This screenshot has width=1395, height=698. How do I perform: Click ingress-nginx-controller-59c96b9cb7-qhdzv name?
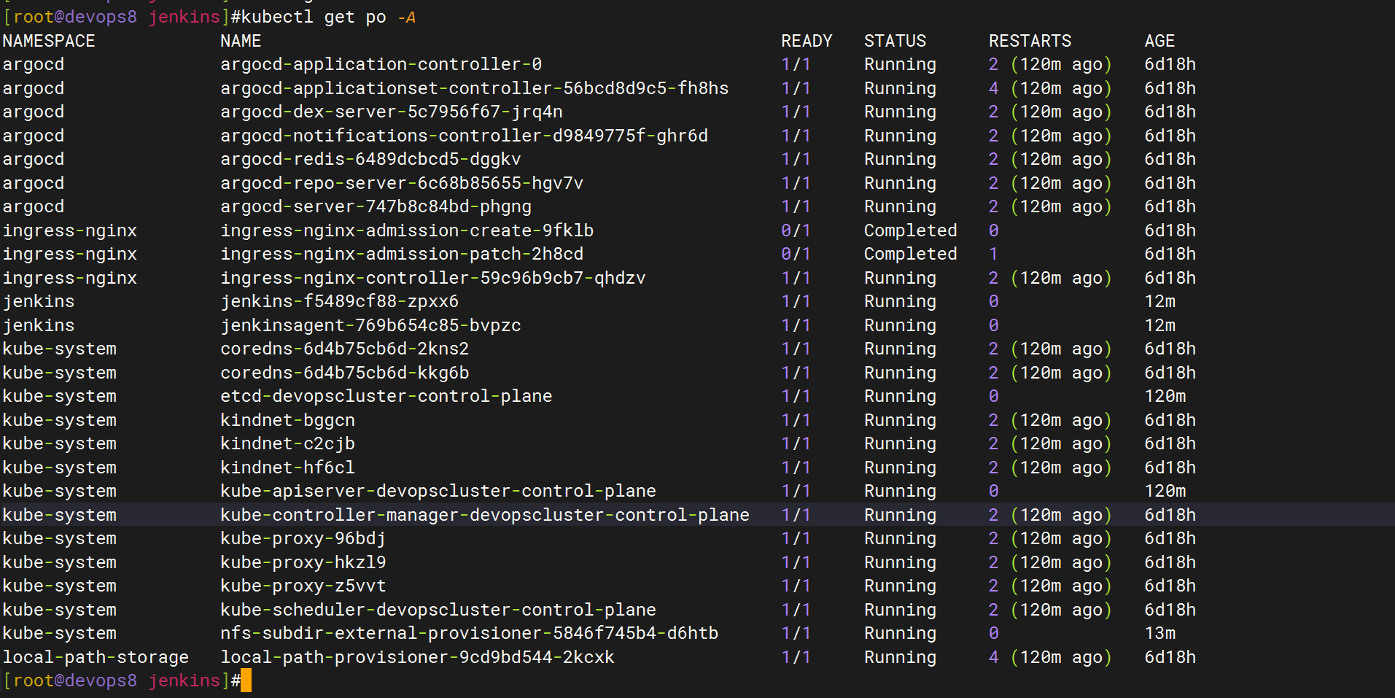[432, 278]
